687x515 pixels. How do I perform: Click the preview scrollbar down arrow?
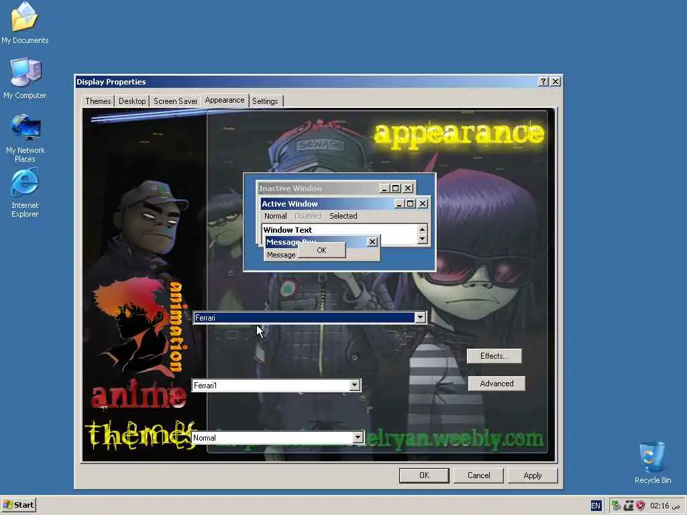tap(422, 239)
